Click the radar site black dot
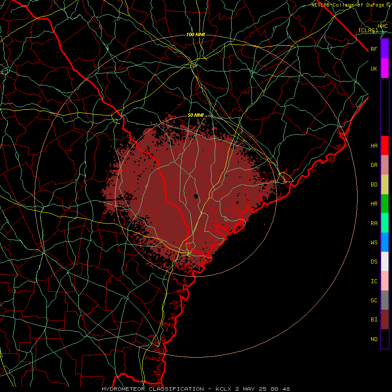The width and height of the screenshot is (392, 392). click(x=196, y=196)
